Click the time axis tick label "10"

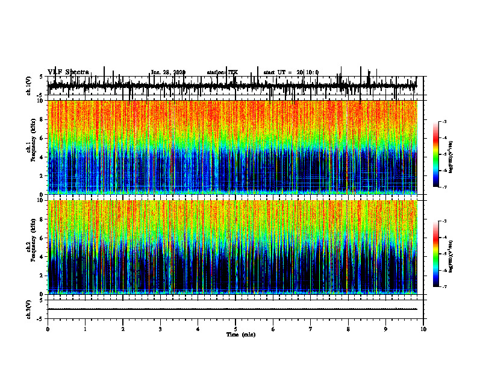click(423, 329)
